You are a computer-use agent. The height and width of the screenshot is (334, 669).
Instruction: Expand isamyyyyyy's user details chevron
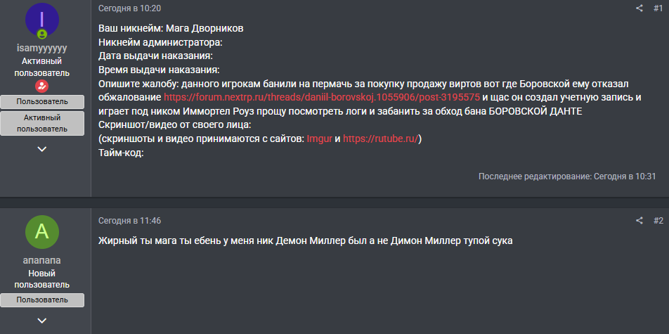(42, 149)
